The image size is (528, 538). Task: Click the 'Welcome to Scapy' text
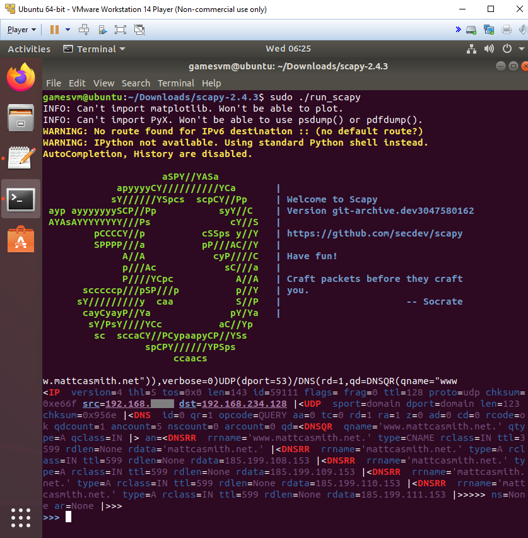pyautogui.click(x=332, y=199)
